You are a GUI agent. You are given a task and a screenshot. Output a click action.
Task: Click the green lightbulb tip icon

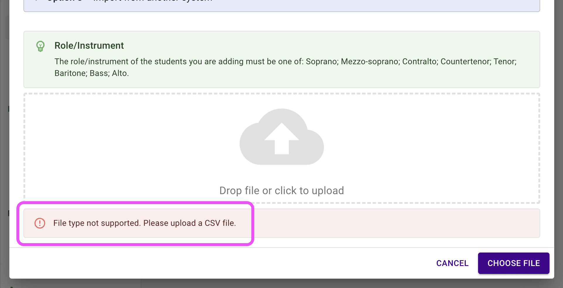pos(40,46)
